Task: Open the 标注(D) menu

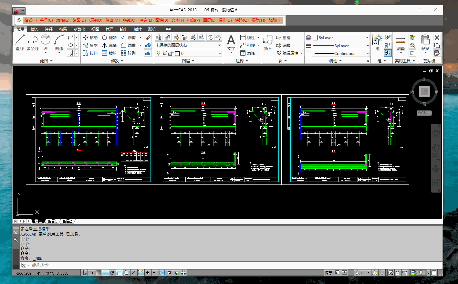Action: (95, 20)
